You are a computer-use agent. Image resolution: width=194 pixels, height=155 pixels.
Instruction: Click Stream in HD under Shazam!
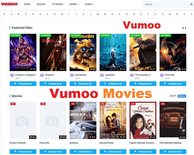(x=53, y=84)
